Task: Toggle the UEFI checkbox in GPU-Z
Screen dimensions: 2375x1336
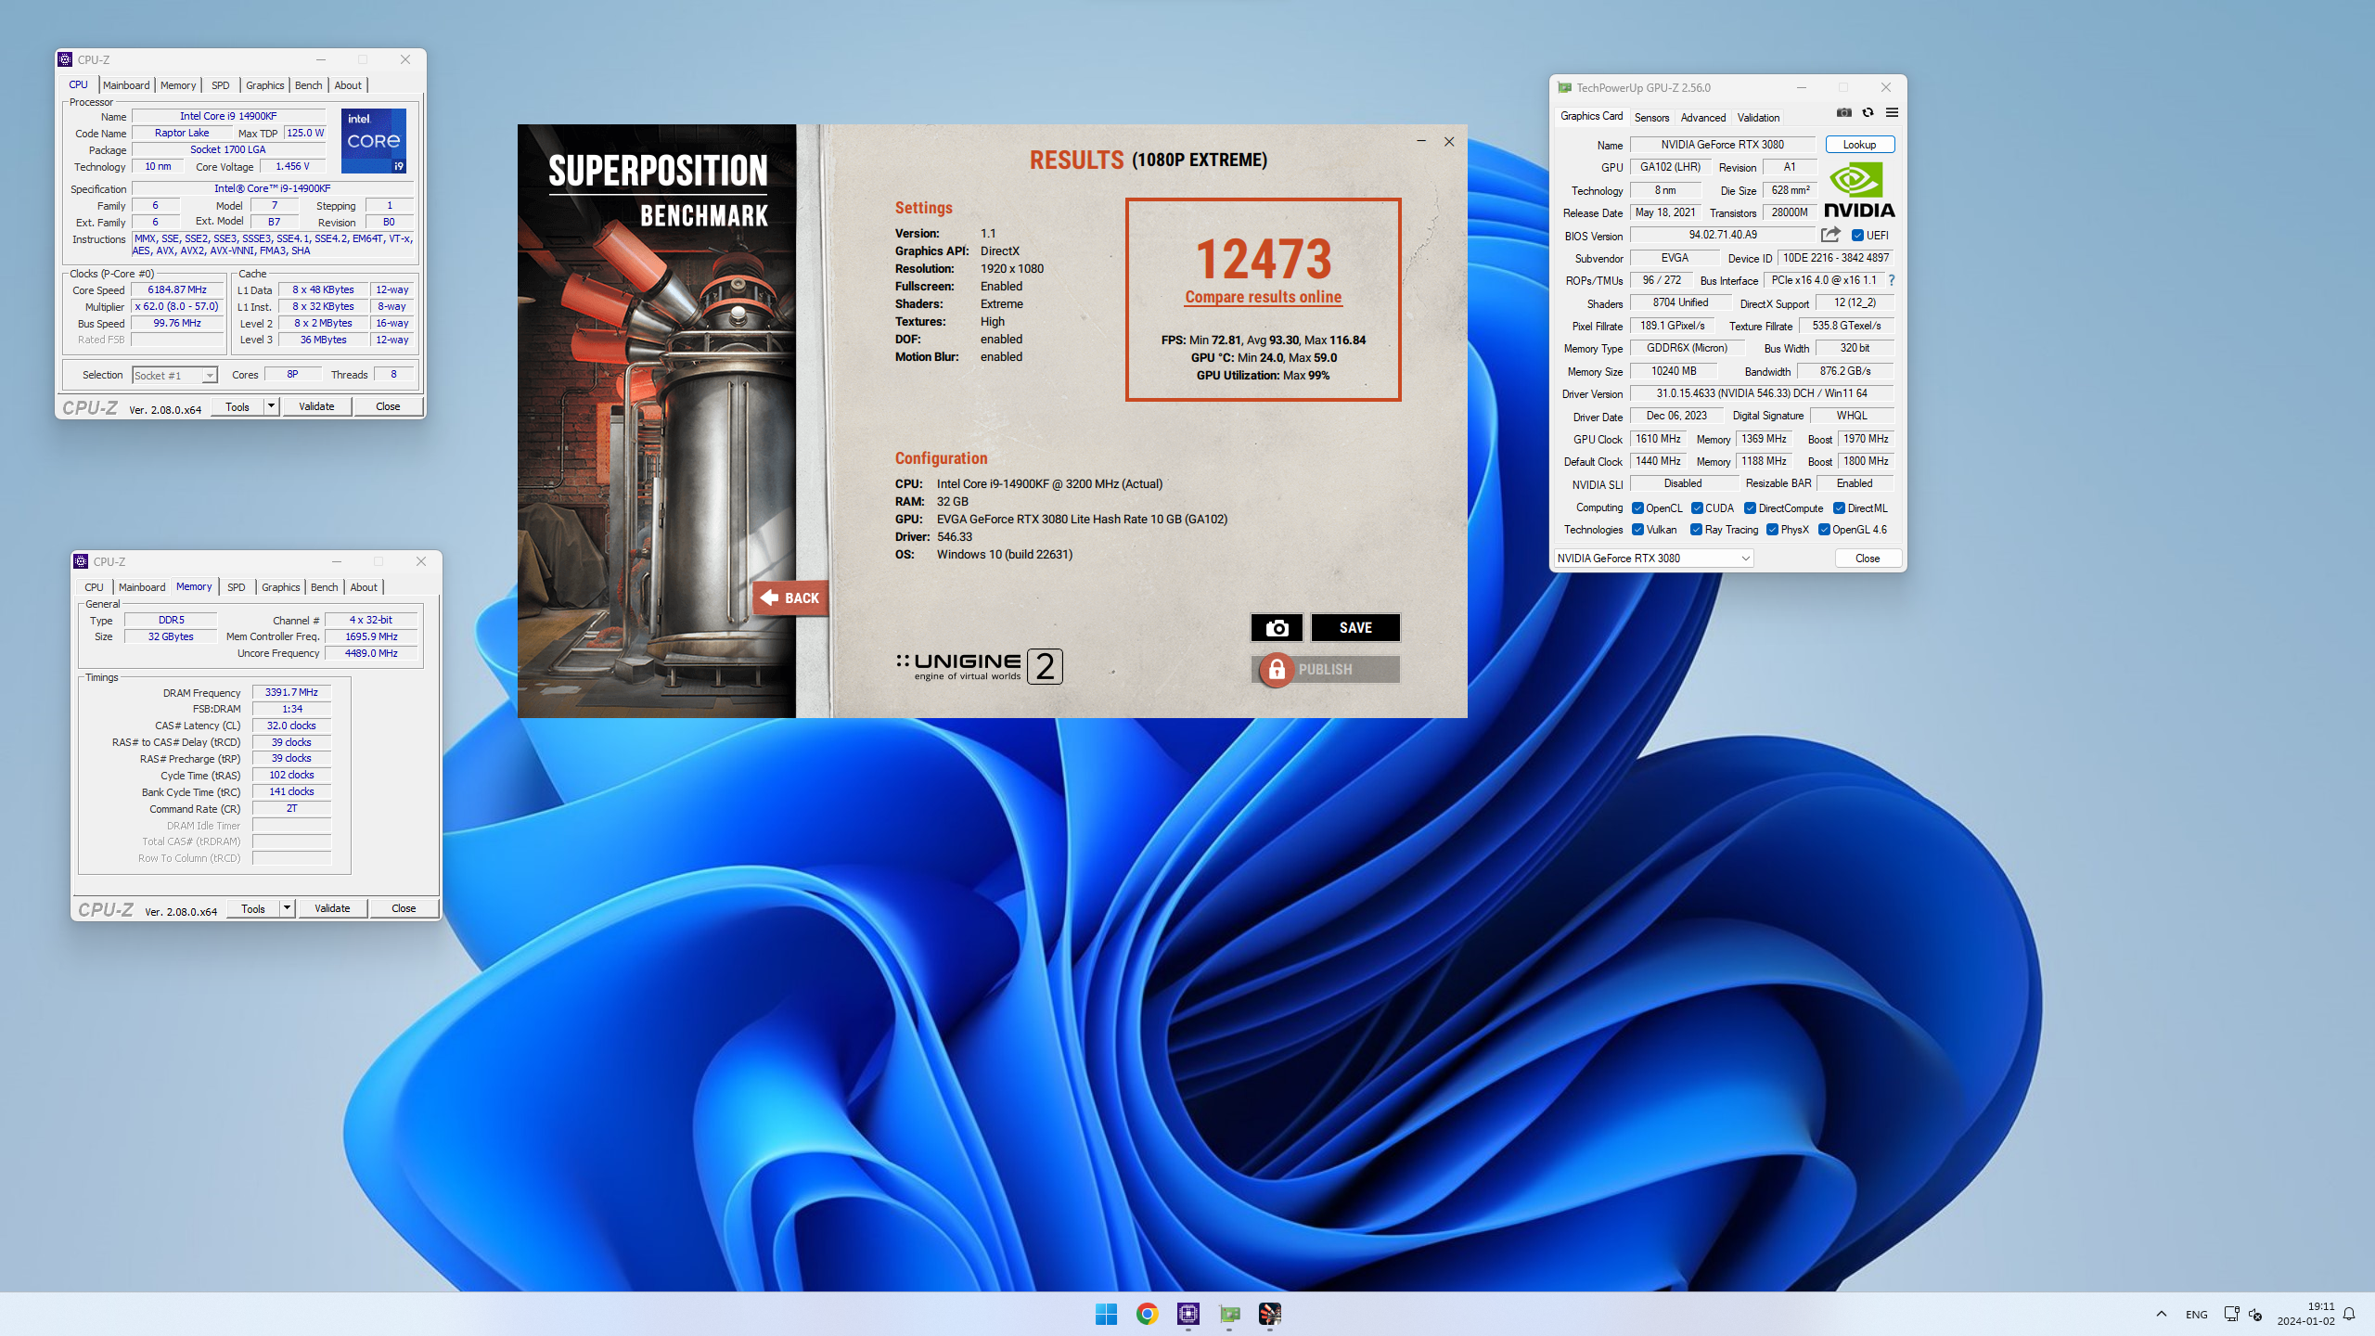Action: tap(1857, 236)
